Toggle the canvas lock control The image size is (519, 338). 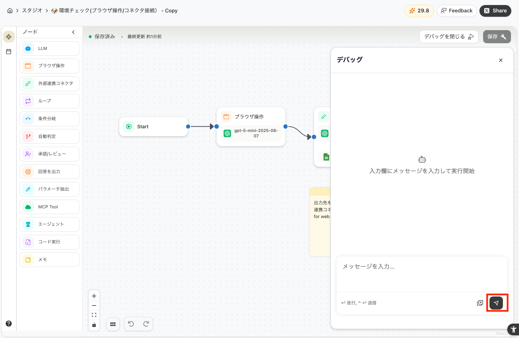(x=94, y=325)
